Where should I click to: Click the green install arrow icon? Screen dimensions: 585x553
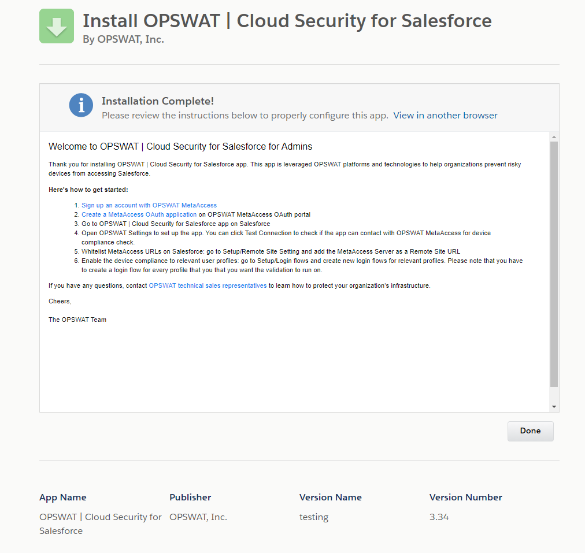pos(57,26)
